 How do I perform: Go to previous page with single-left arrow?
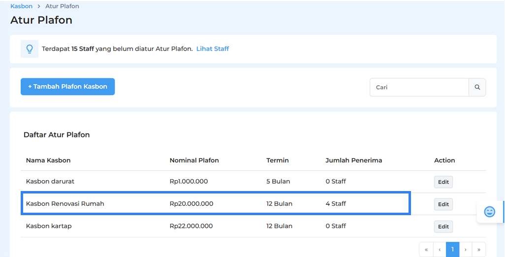click(x=440, y=250)
